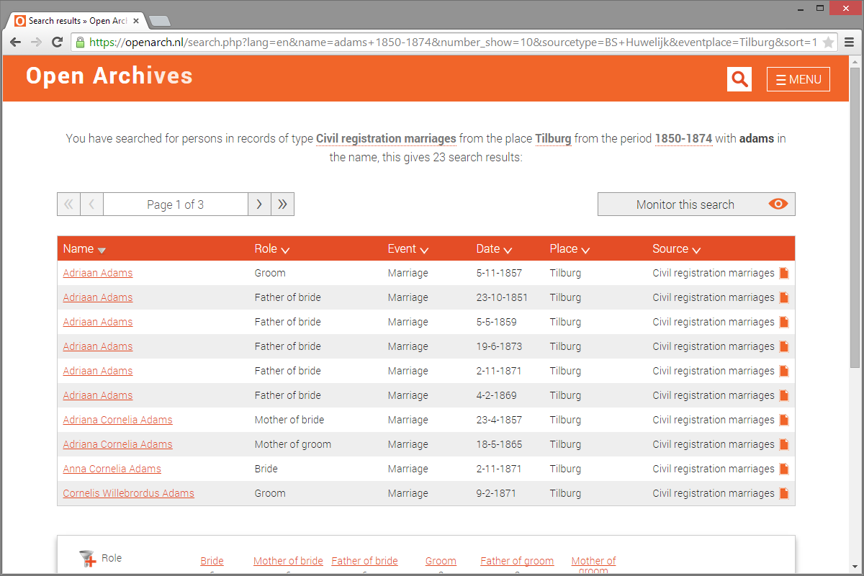Open a new browser tab

(x=160, y=21)
